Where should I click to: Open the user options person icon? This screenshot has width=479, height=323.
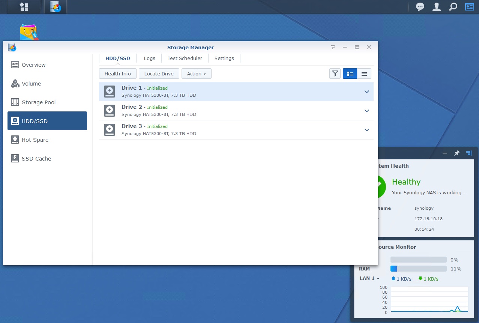point(437,7)
